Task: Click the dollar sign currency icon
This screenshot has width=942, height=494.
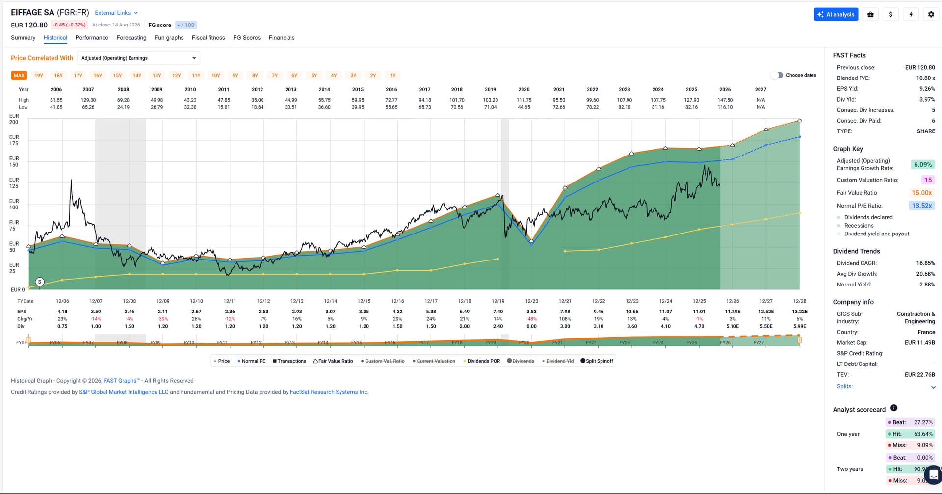Action: point(890,14)
